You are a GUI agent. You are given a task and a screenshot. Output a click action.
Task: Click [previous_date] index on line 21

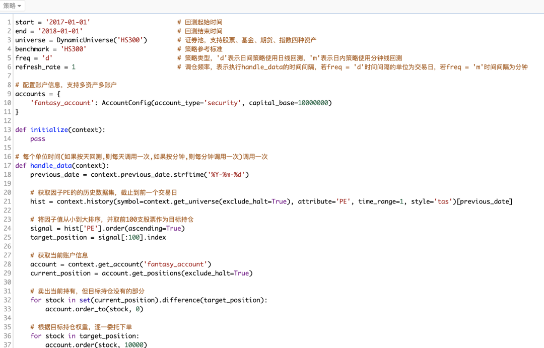tap(484, 201)
